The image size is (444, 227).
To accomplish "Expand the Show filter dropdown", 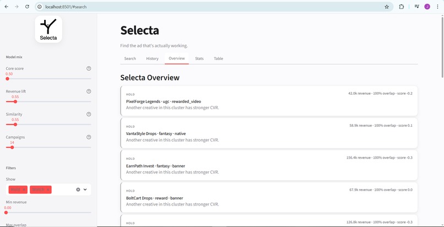I will 85,190.
